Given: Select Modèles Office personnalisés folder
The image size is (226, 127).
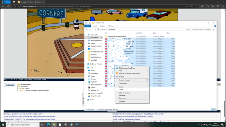Looking at the screenshot, I should [x=117, y=36].
